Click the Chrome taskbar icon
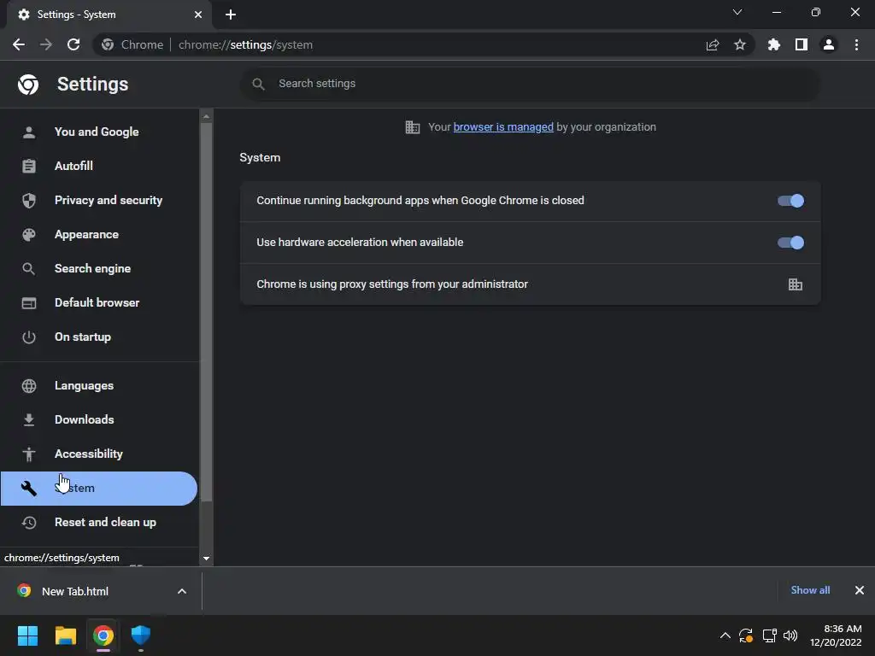The width and height of the screenshot is (875, 656). tap(103, 635)
